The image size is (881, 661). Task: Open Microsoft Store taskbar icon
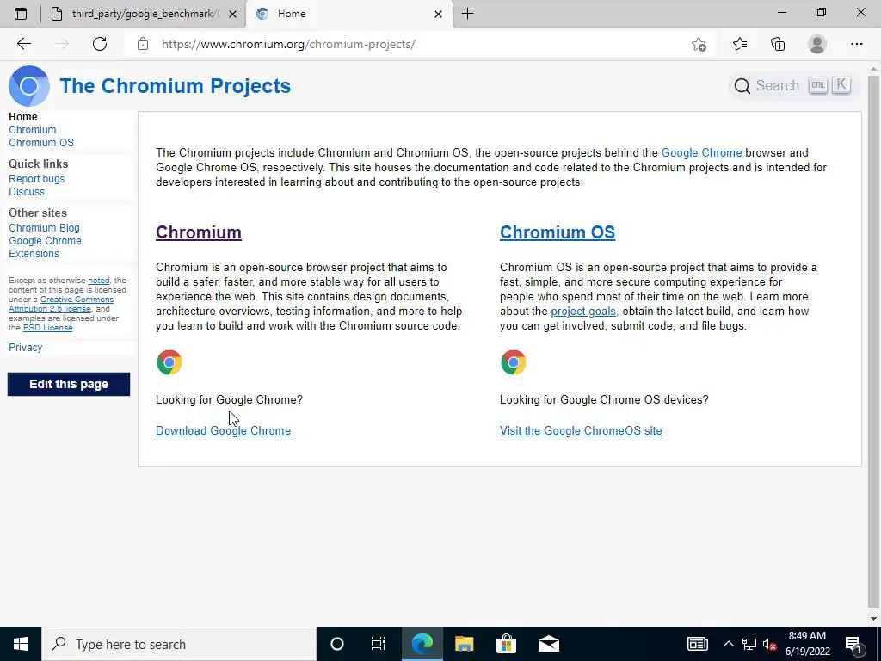click(x=506, y=644)
